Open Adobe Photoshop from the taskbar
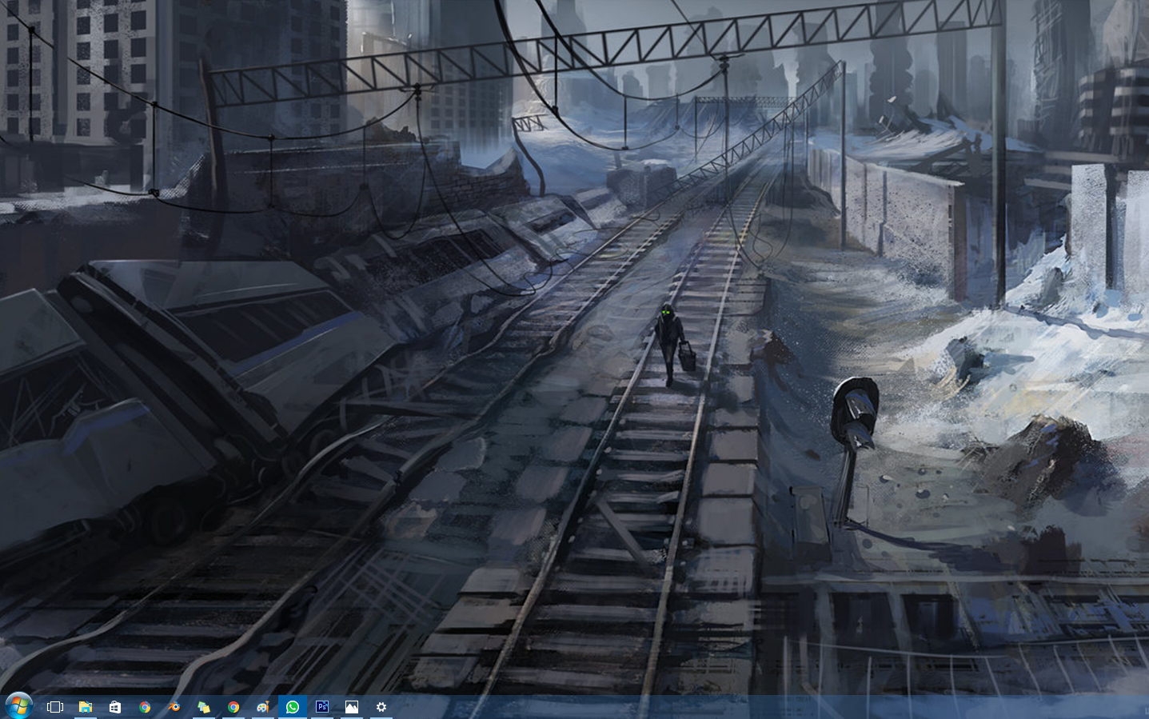This screenshot has width=1149, height=719. 322,707
